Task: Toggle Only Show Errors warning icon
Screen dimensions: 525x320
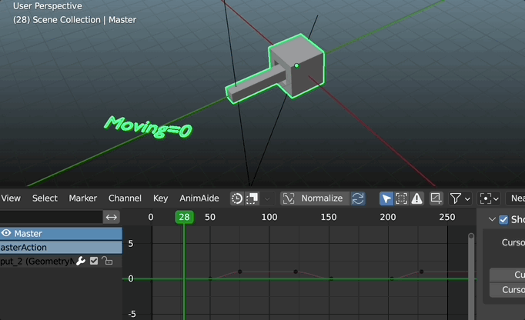Action: 416,198
